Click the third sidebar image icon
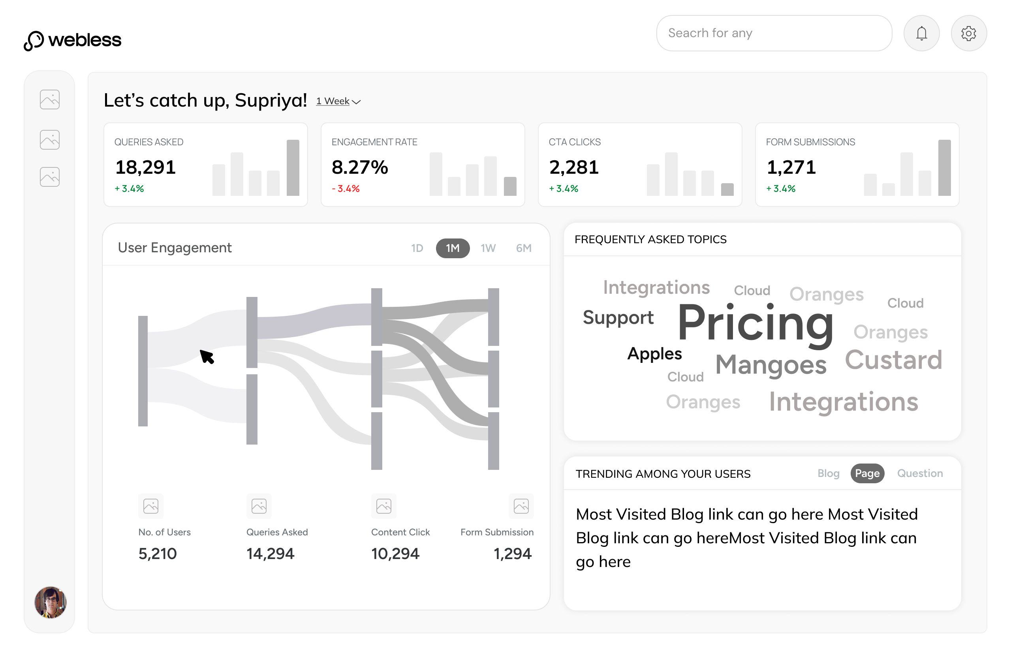1011x657 pixels. 50,177
